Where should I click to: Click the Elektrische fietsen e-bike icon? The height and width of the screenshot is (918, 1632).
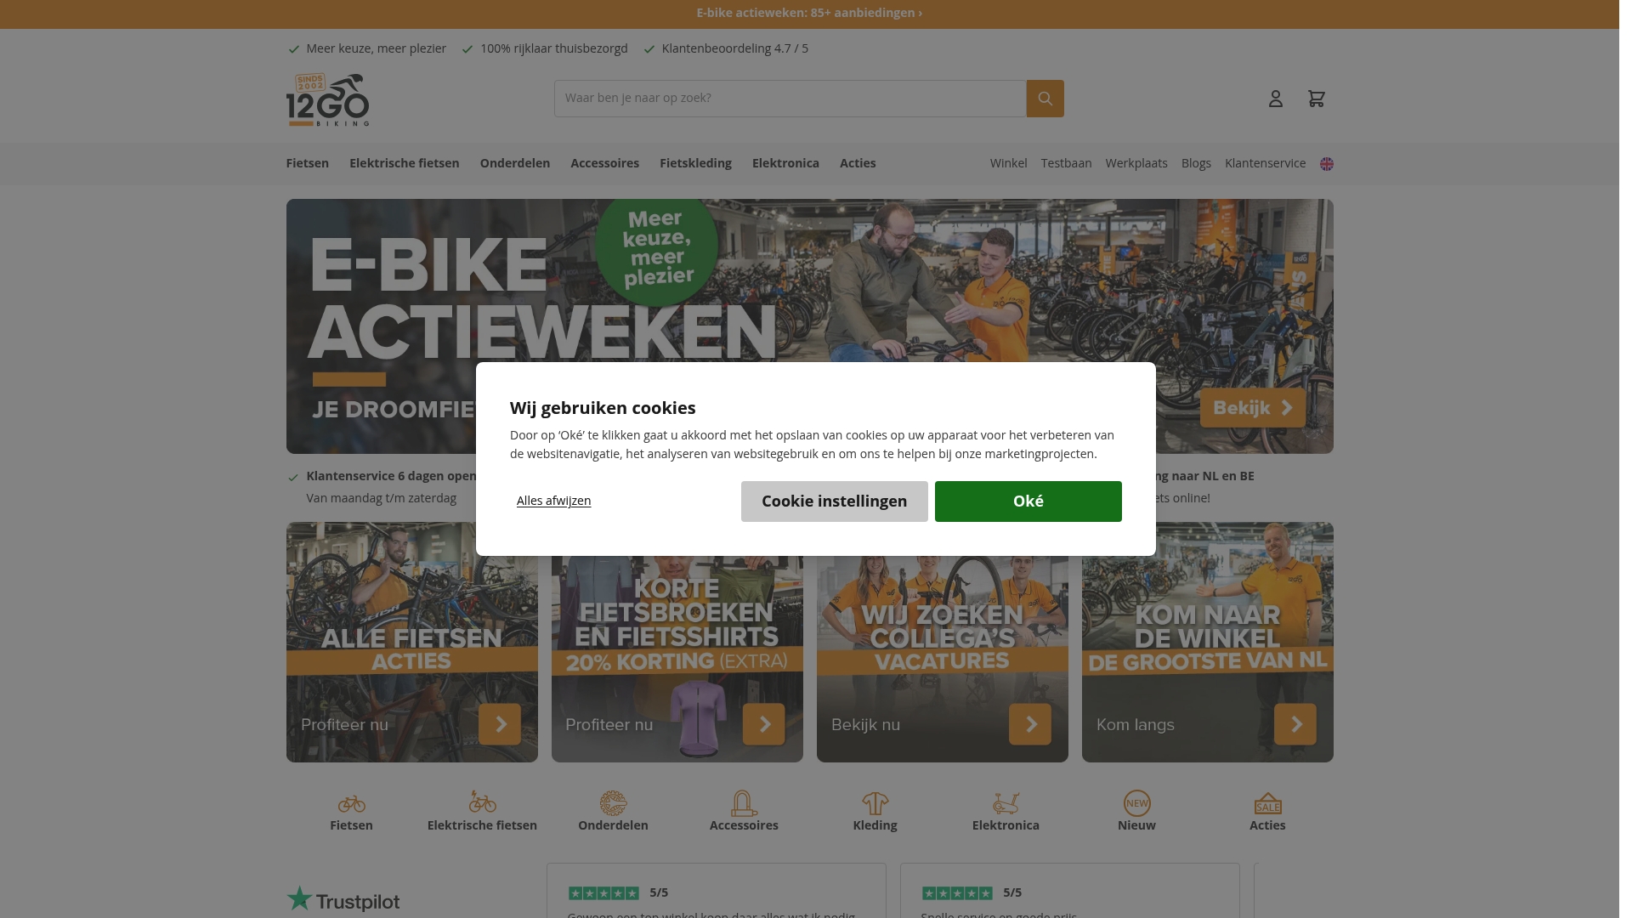pyautogui.click(x=482, y=802)
